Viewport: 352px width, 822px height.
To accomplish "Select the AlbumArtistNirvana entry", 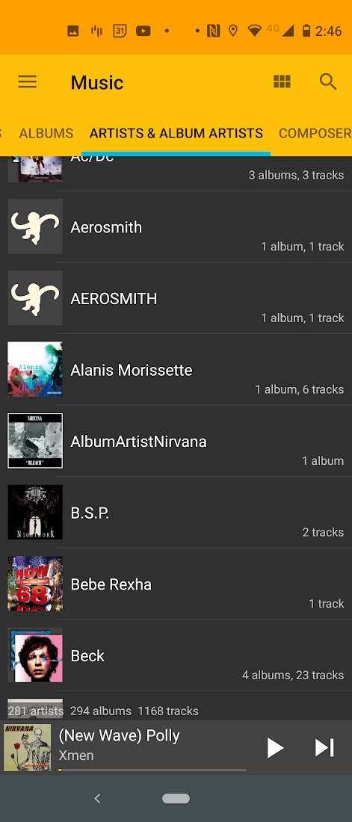I will pos(176,441).
